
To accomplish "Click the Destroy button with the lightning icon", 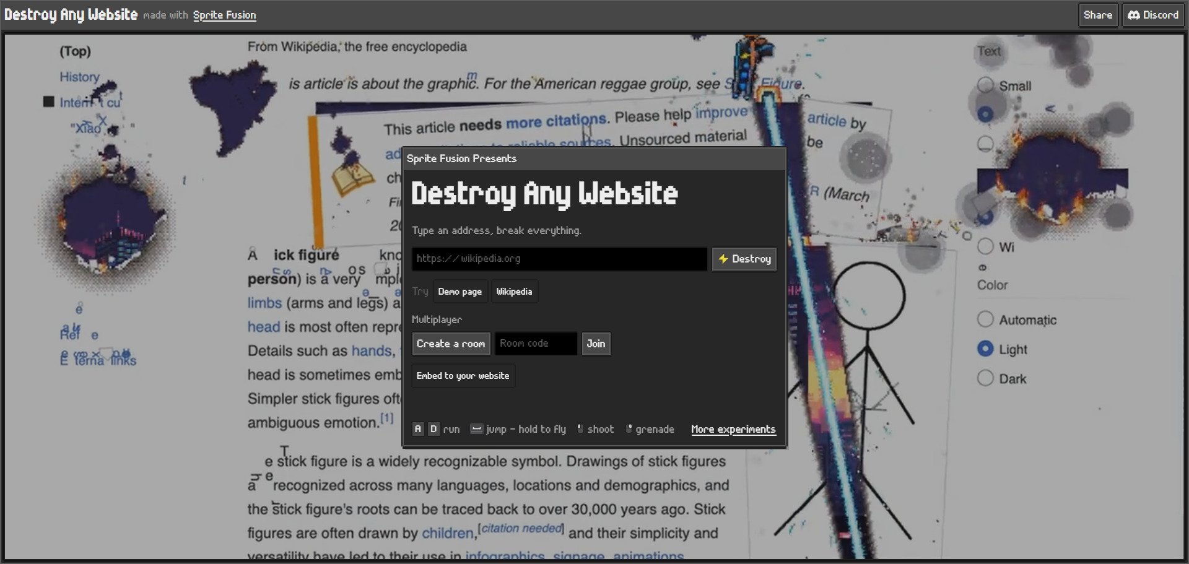I will [744, 259].
